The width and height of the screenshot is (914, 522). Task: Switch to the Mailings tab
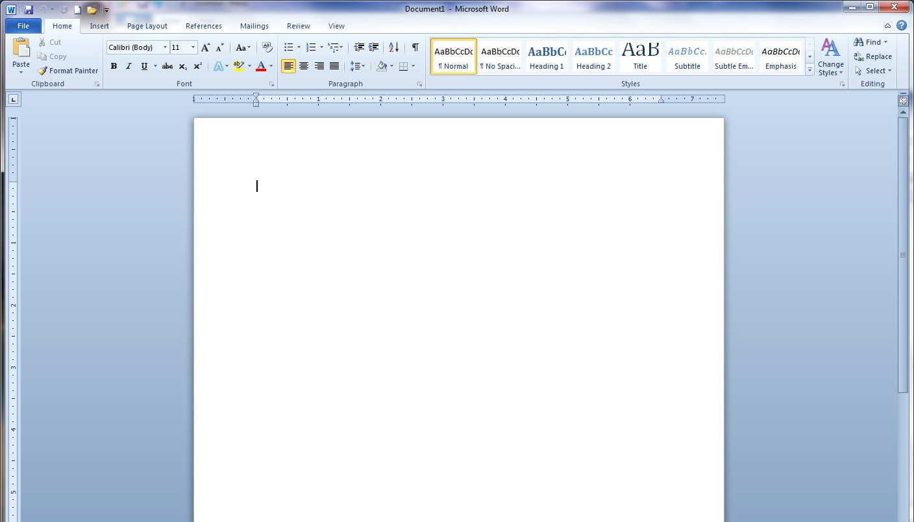[x=254, y=26]
